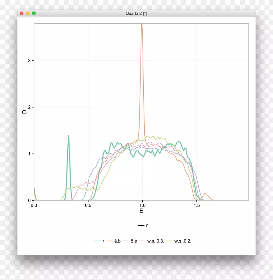
Task: Click the pink legend line for w.s..0.3.
Action: (142, 241)
